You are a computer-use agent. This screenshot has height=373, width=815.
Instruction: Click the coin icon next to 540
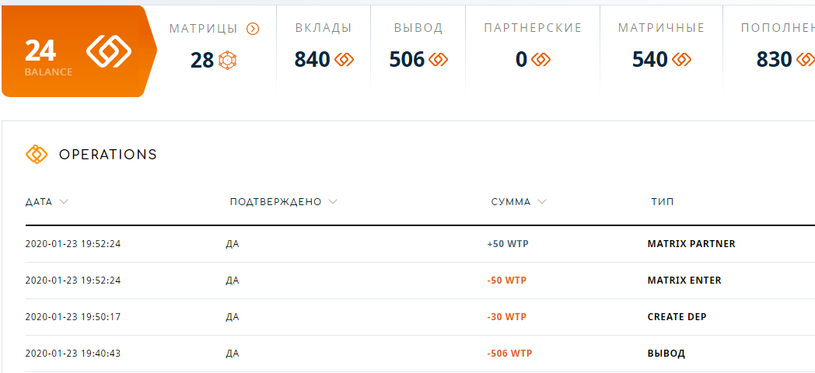[x=681, y=61]
